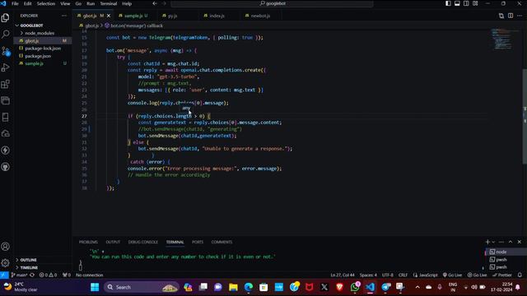The image size is (527, 296).
Task: Collapse the GOOGLEBOT project folder
Action: click(x=31, y=25)
